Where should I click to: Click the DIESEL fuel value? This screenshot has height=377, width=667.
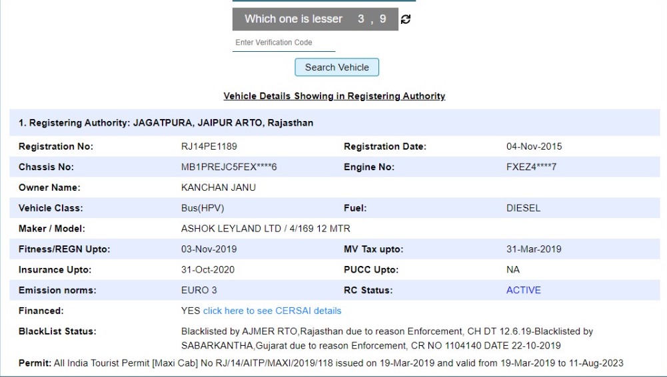click(523, 208)
